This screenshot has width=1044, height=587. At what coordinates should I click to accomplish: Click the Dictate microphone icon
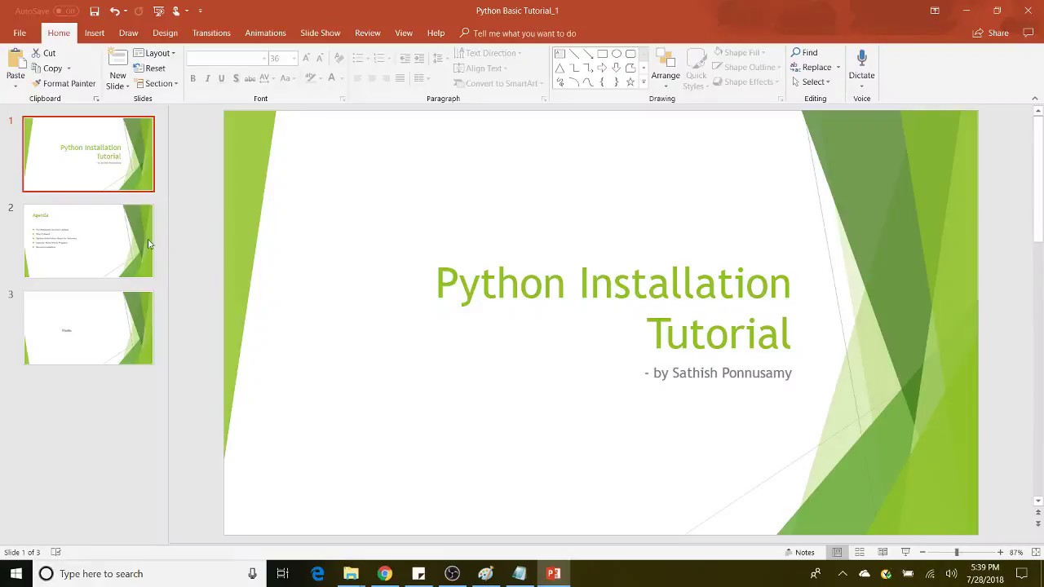point(862,58)
